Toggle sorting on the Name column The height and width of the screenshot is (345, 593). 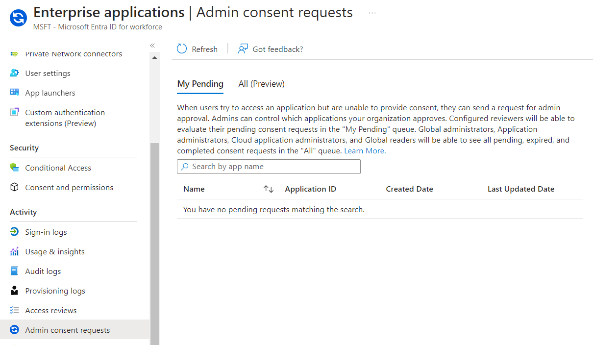click(x=268, y=189)
